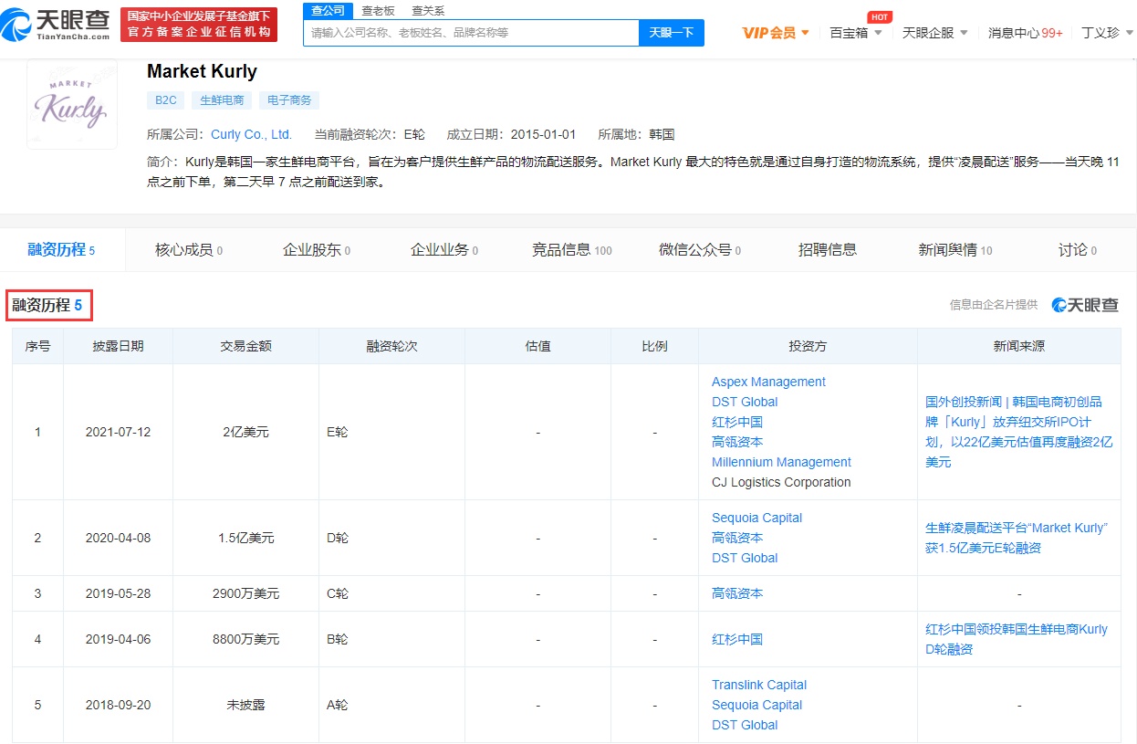Switch to the 核心成员 tab

tap(189, 250)
